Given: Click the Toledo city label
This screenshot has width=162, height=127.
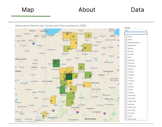Looking at the screenshot, I should (113, 36).
